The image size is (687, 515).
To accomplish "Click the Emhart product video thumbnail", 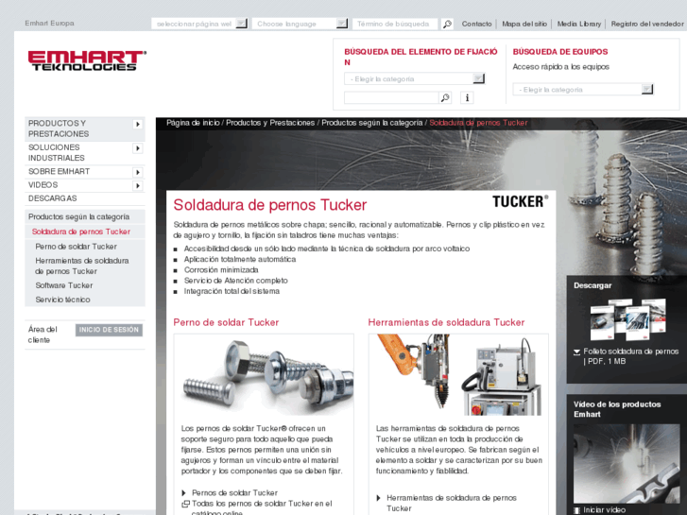I will pyautogui.click(x=627, y=463).
